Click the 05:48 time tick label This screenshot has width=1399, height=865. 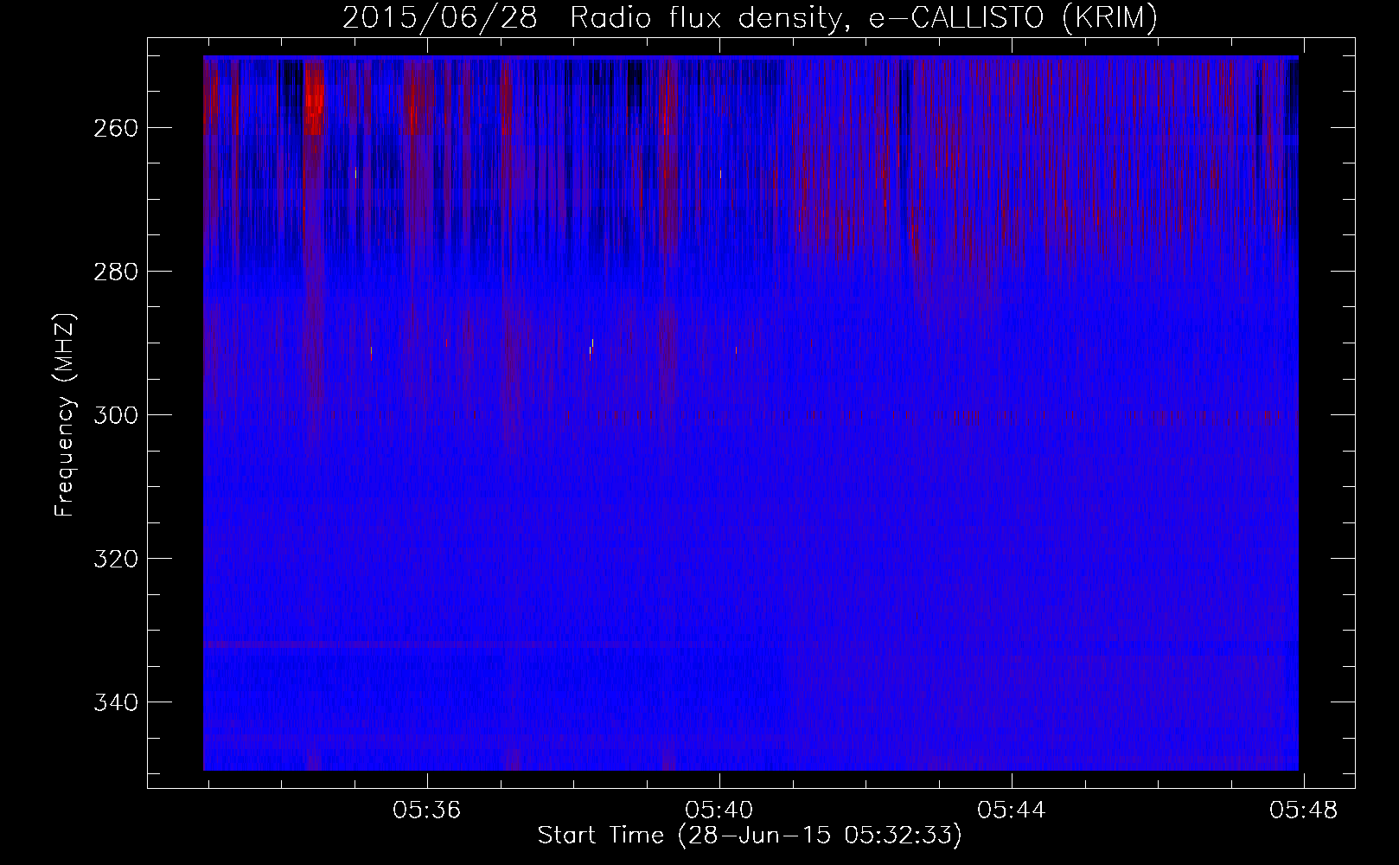(1304, 811)
